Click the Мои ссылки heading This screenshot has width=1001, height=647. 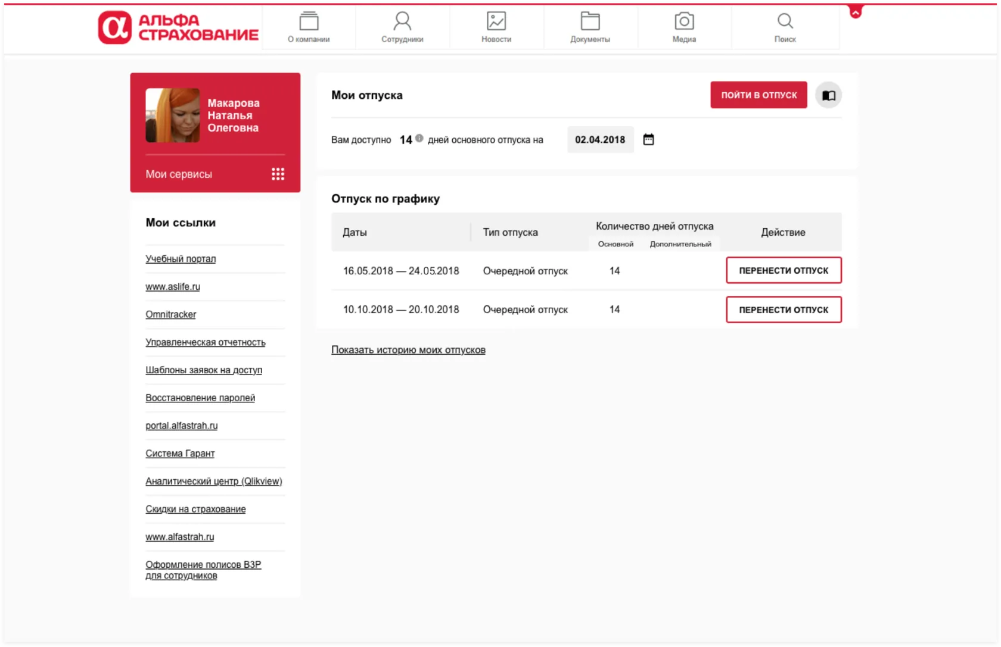click(181, 223)
